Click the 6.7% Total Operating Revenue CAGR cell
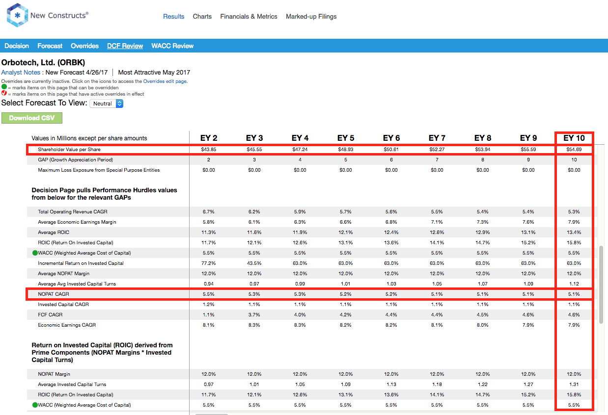This screenshot has height=415, width=608. coord(209,211)
